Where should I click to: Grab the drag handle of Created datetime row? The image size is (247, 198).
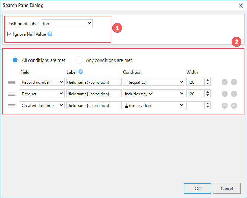(12, 106)
